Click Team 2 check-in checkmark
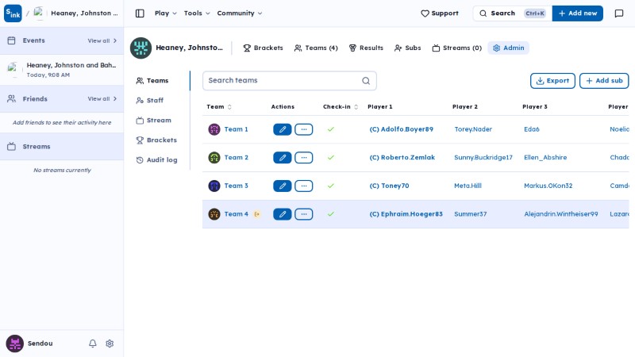The height and width of the screenshot is (357, 635). [x=331, y=157]
